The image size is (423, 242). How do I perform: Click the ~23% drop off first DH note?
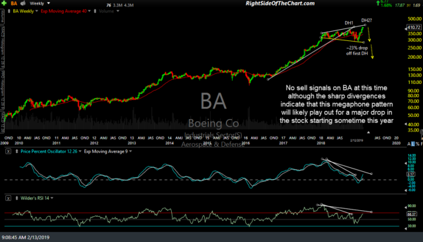pyautogui.click(x=357, y=51)
